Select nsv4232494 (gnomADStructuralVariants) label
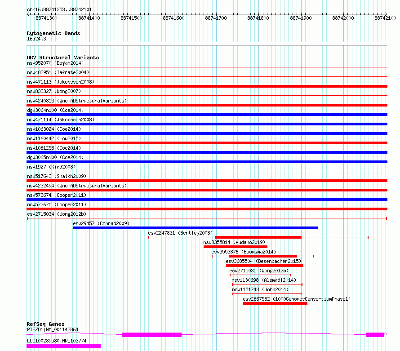The height and width of the screenshot is (351, 400). 77,186
